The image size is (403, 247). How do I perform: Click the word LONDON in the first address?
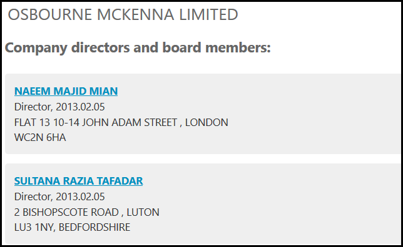click(x=207, y=122)
